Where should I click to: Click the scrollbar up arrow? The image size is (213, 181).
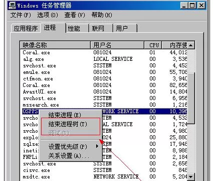[x=191, y=45]
